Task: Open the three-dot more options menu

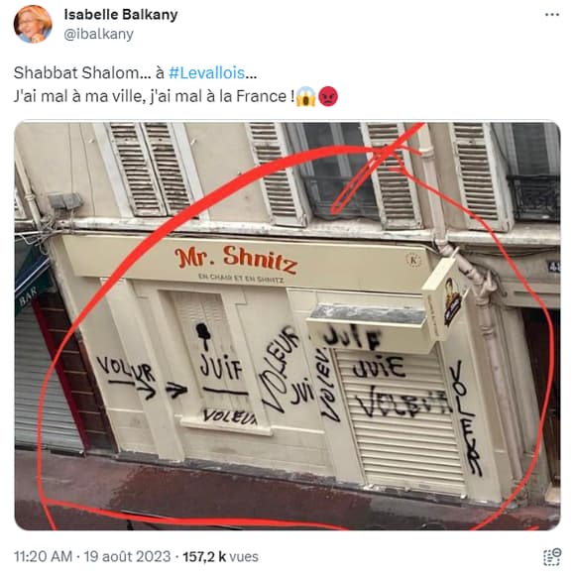Action: [552, 15]
